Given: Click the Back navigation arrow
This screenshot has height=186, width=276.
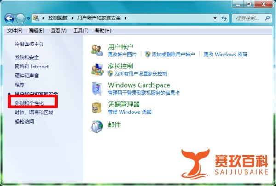Looking at the screenshot, I should [x=9, y=18].
